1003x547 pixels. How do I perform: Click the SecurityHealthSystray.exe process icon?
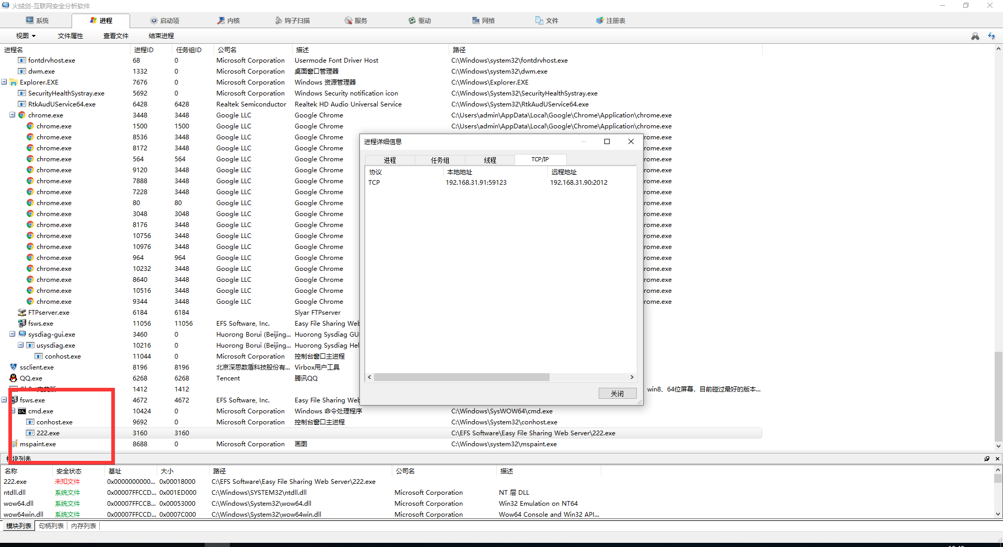click(x=22, y=93)
